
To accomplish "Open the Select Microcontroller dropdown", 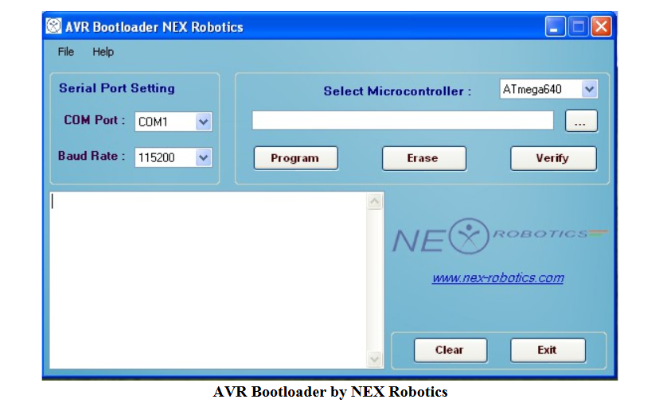I will coord(588,90).
